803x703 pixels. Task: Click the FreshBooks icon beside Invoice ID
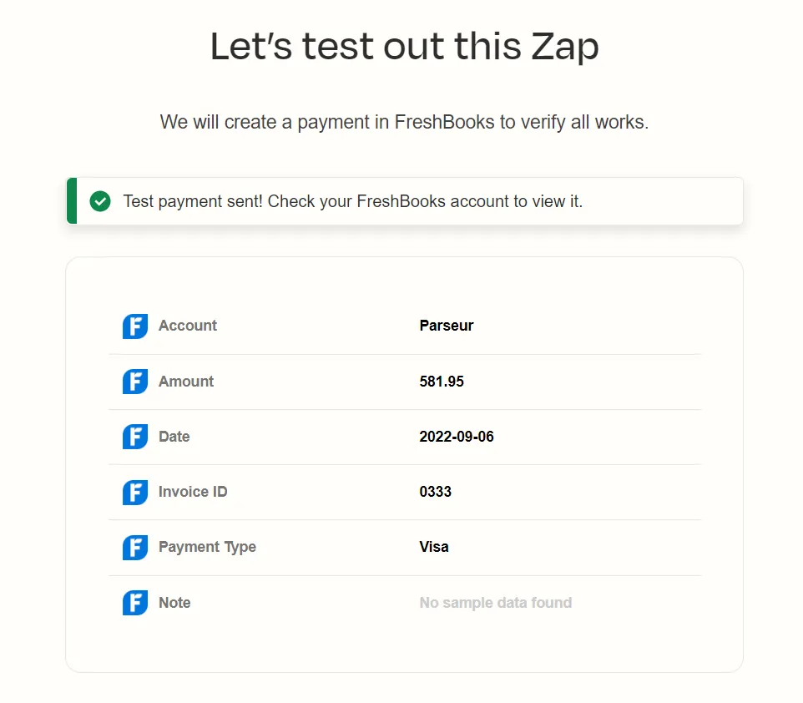coord(134,492)
